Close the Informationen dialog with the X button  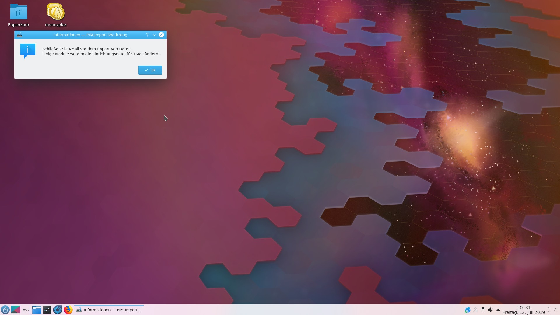(161, 35)
